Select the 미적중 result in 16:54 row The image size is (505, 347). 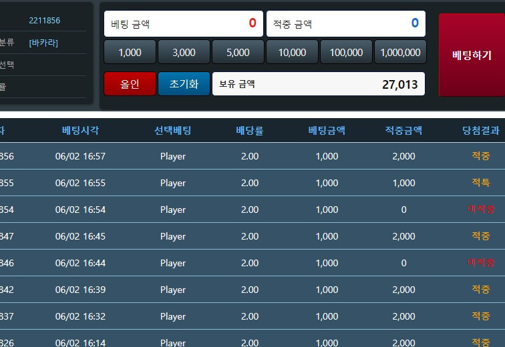(x=480, y=210)
